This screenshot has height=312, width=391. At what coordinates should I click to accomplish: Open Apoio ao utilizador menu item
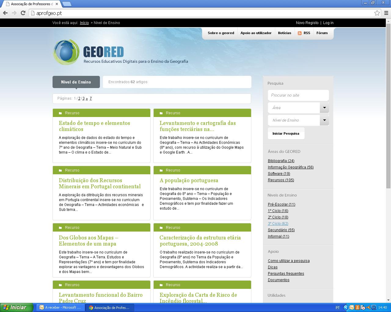(256, 33)
